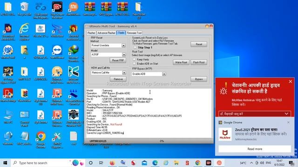Open the Enable ADB bypass dropdown
Viewport: 298px width, 167px height.
[164, 74]
